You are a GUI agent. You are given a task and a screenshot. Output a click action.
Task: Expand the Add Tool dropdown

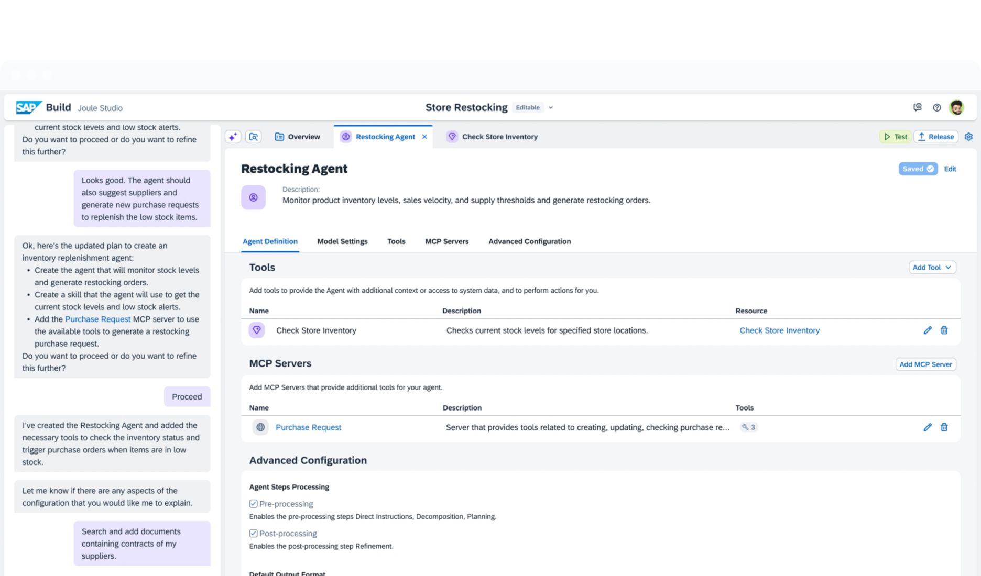pyautogui.click(x=932, y=268)
